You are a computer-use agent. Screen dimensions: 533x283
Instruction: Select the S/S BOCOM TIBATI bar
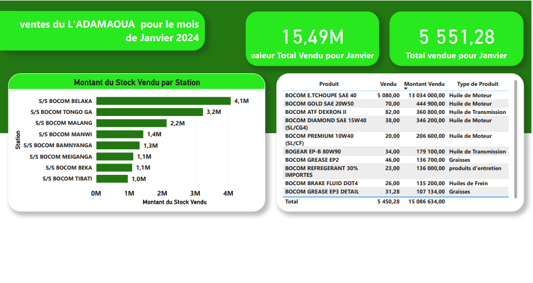(x=112, y=178)
